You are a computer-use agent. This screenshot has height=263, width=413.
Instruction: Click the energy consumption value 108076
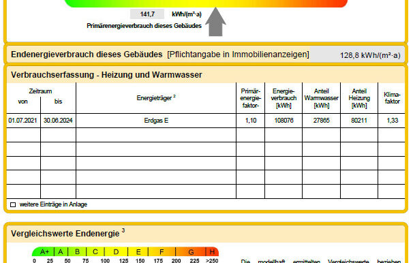click(284, 121)
